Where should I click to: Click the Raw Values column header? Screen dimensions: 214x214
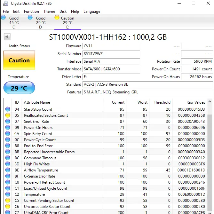click(189, 102)
